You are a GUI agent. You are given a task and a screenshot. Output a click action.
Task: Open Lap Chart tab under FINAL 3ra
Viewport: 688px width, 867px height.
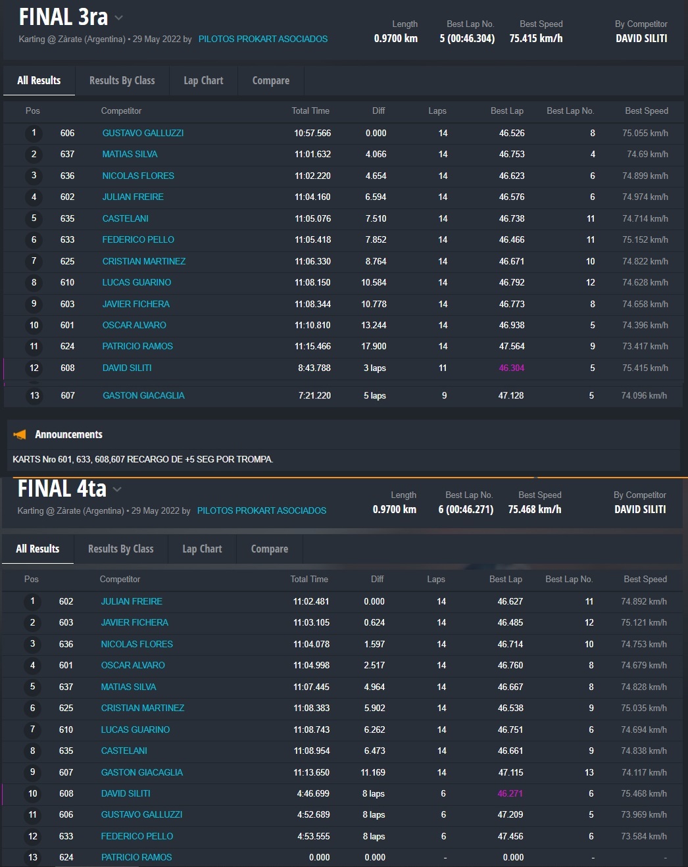[203, 80]
